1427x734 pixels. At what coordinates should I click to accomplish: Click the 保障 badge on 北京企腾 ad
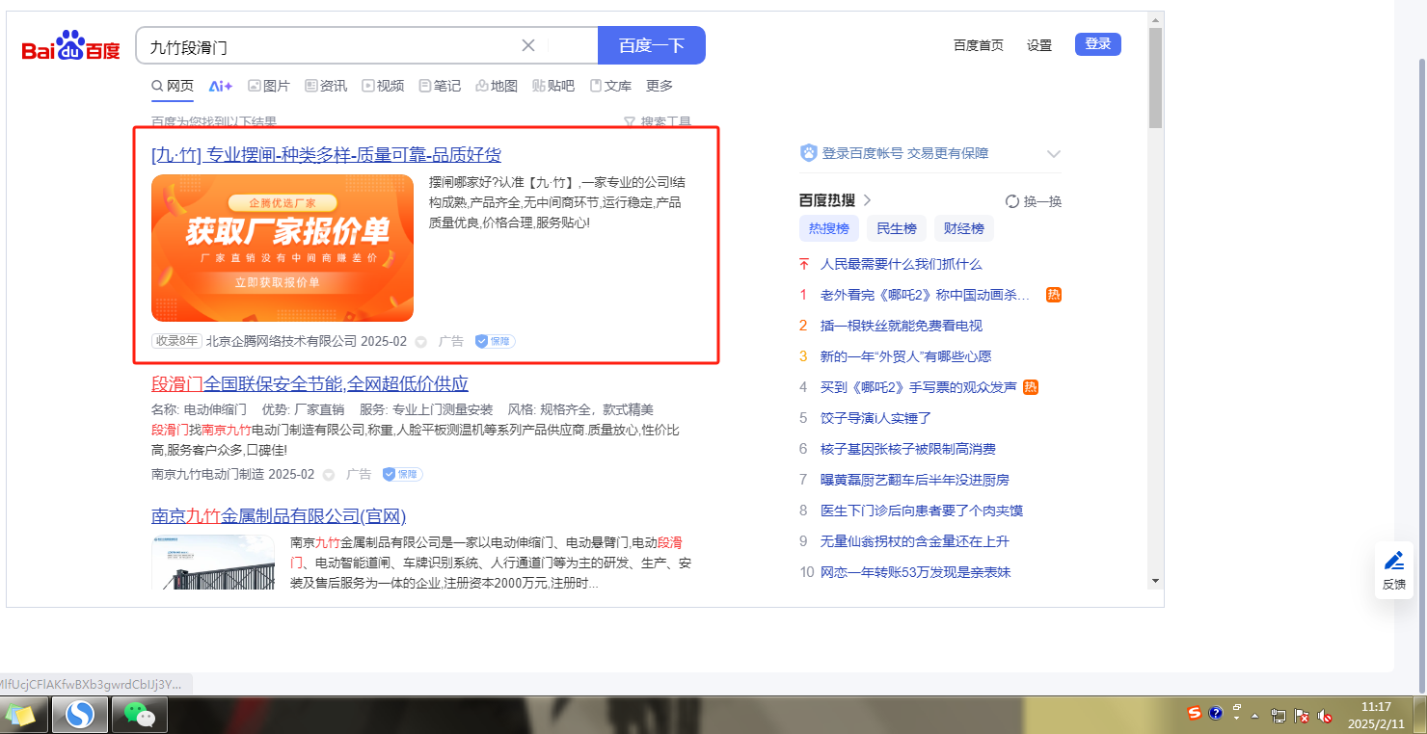click(x=496, y=341)
